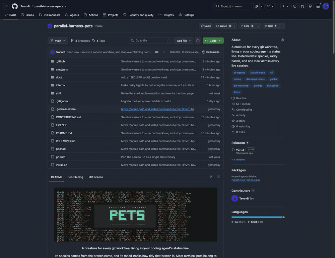Image resolution: width=335 pixels, height=258 pixels.
Task: Open the Settings tab
Action: coord(186,15)
